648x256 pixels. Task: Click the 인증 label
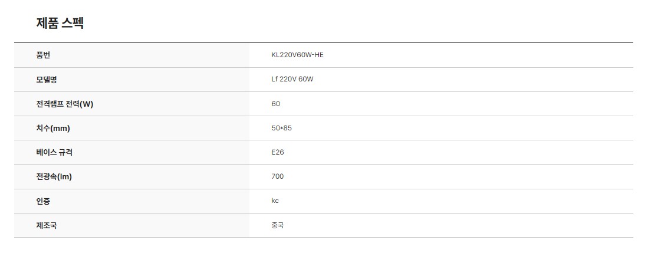44,201
